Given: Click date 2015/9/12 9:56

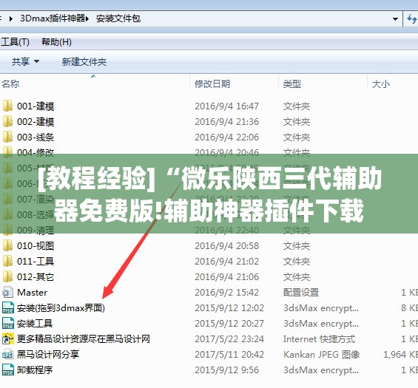Looking at the screenshot, I should pos(227,370).
